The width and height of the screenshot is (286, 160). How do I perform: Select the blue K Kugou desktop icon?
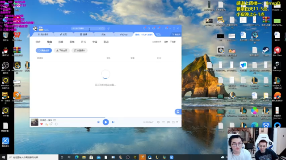click(6, 142)
